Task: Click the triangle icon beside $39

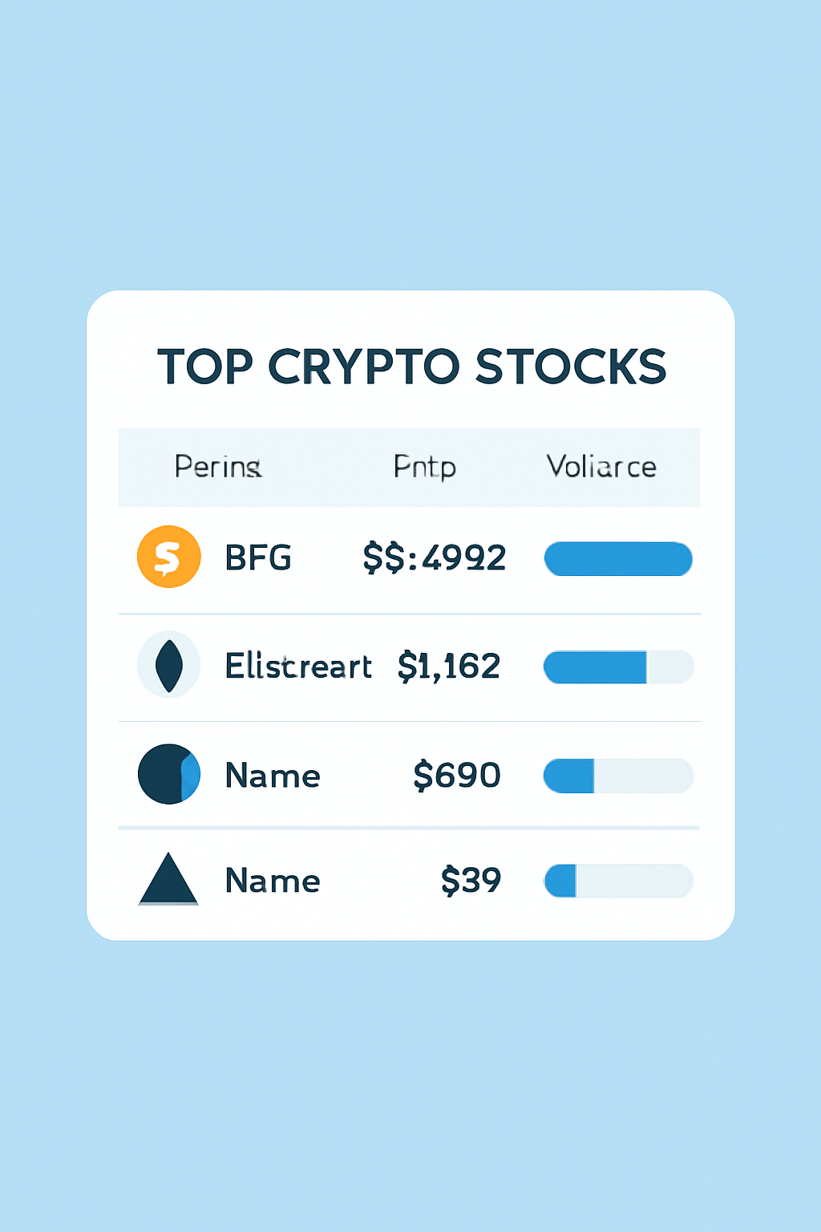Action: click(168, 880)
